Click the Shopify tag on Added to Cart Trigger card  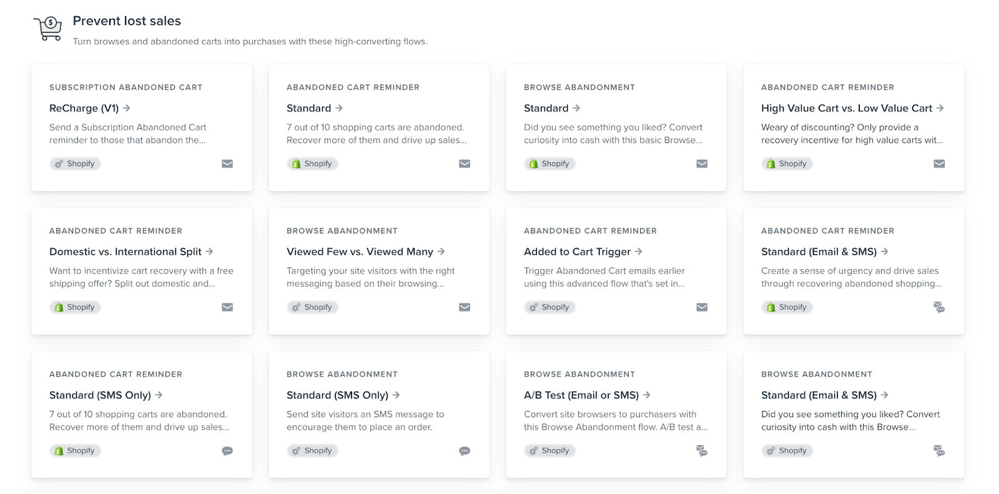549,307
